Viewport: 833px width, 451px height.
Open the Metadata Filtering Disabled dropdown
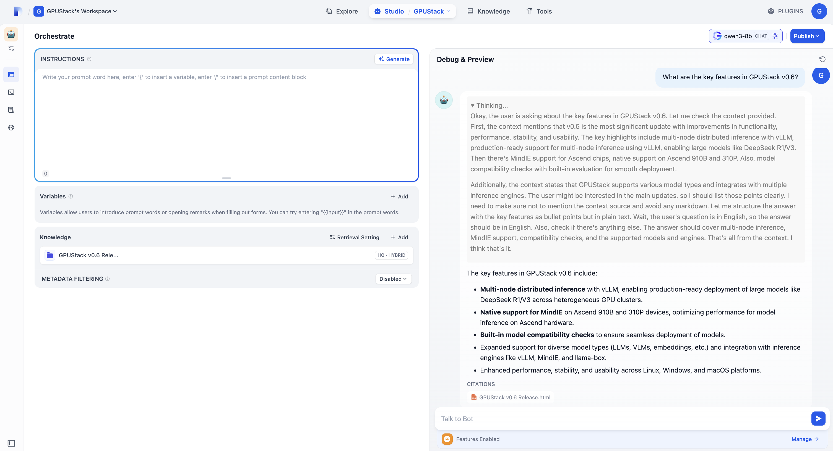pyautogui.click(x=393, y=279)
